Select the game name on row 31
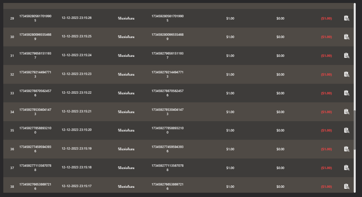The height and width of the screenshot is (197, 362). [x=127, y=55]
